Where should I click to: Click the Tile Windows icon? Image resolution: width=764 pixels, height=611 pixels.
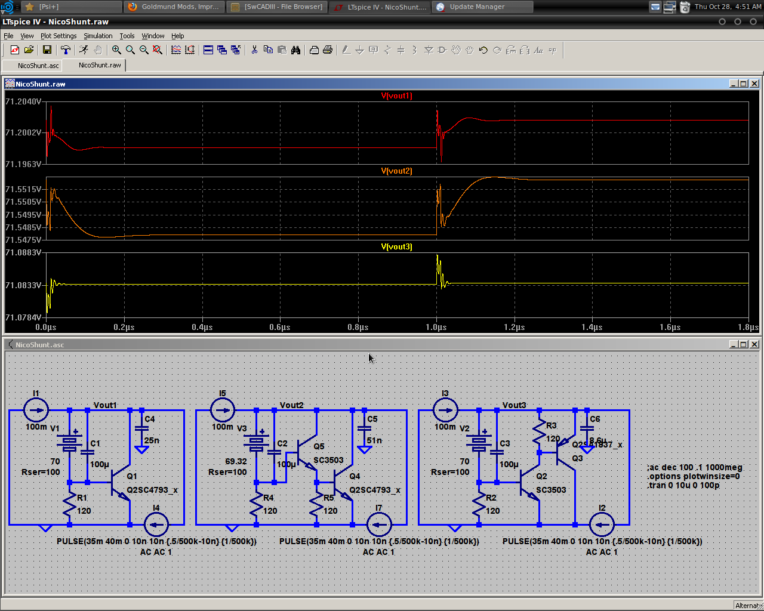tap(208, 50)
